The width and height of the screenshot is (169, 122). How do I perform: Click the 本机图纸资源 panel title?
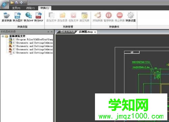coord(8,32)
